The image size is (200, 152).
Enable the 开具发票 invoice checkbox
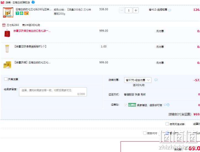click(x=6, y=79)
